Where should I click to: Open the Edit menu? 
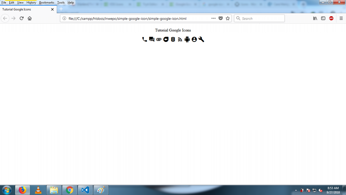pyautogui.click(x=11, y=3)
